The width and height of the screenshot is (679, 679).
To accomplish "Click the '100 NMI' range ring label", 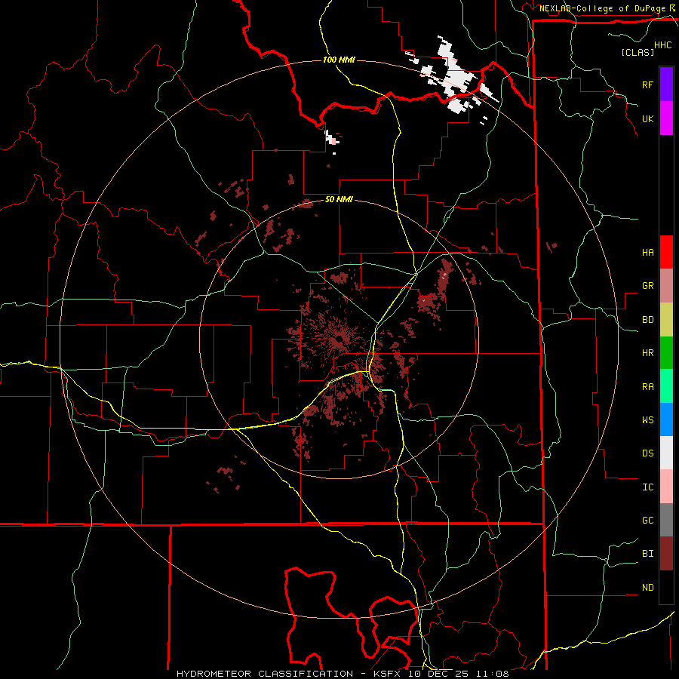I will click(x=339, y=60).
